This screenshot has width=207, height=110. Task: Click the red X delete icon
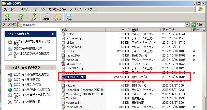coord(10,102)
